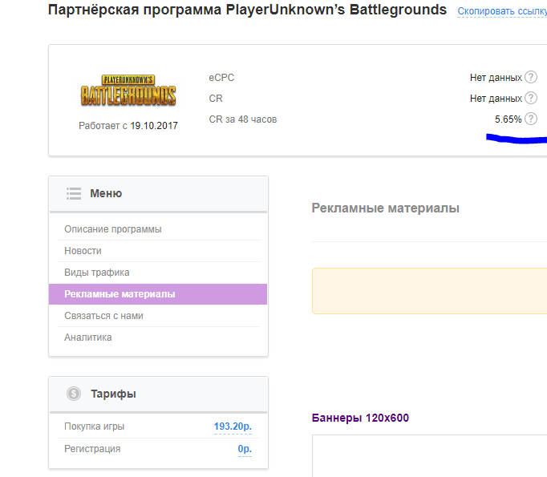
Task: Click the Тарифы coin icon
Action: pyautogui.click(x=74, y=394)
